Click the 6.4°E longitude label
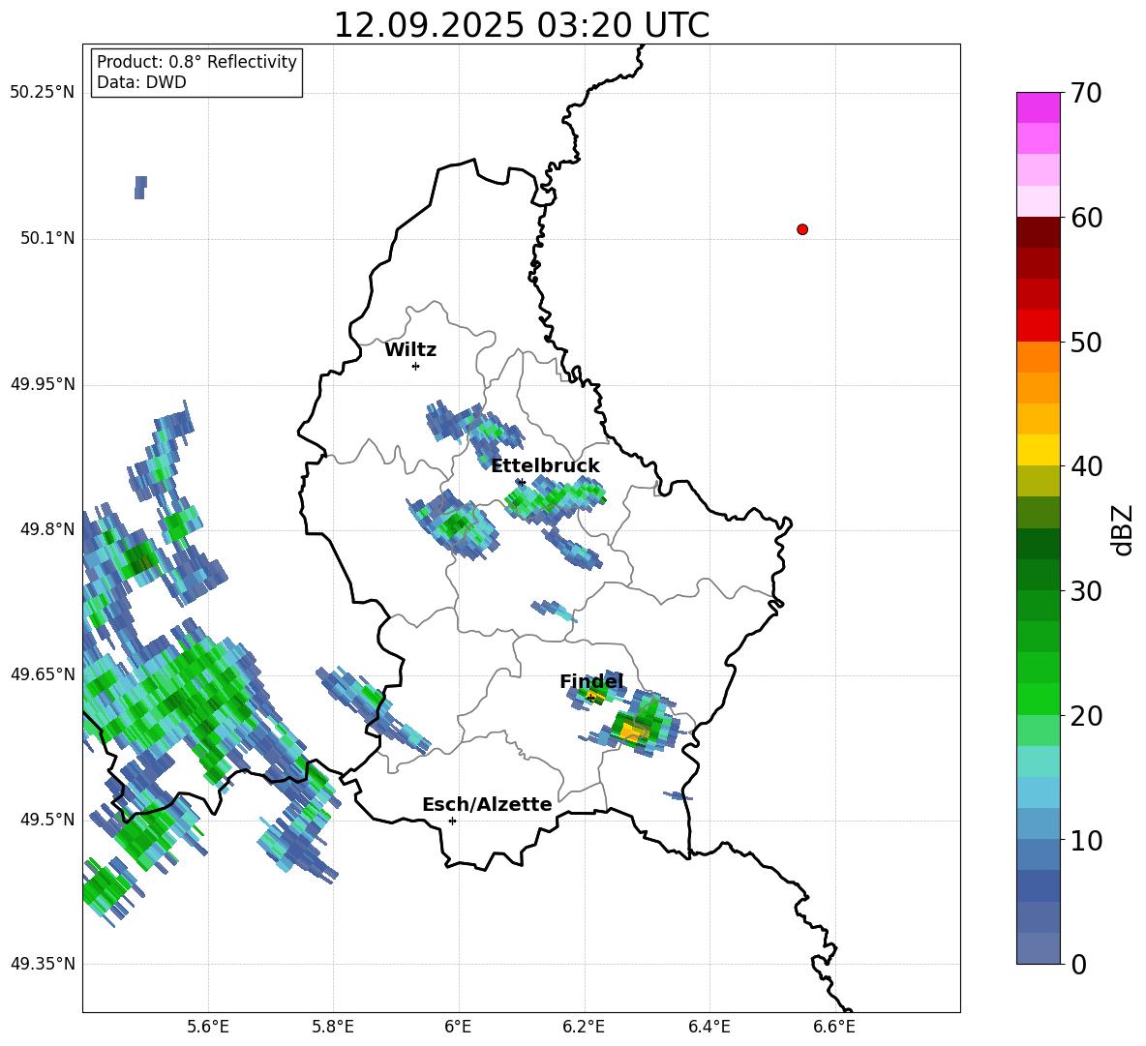Viewport: 1146px width, 1046px height. [709, 1028]
